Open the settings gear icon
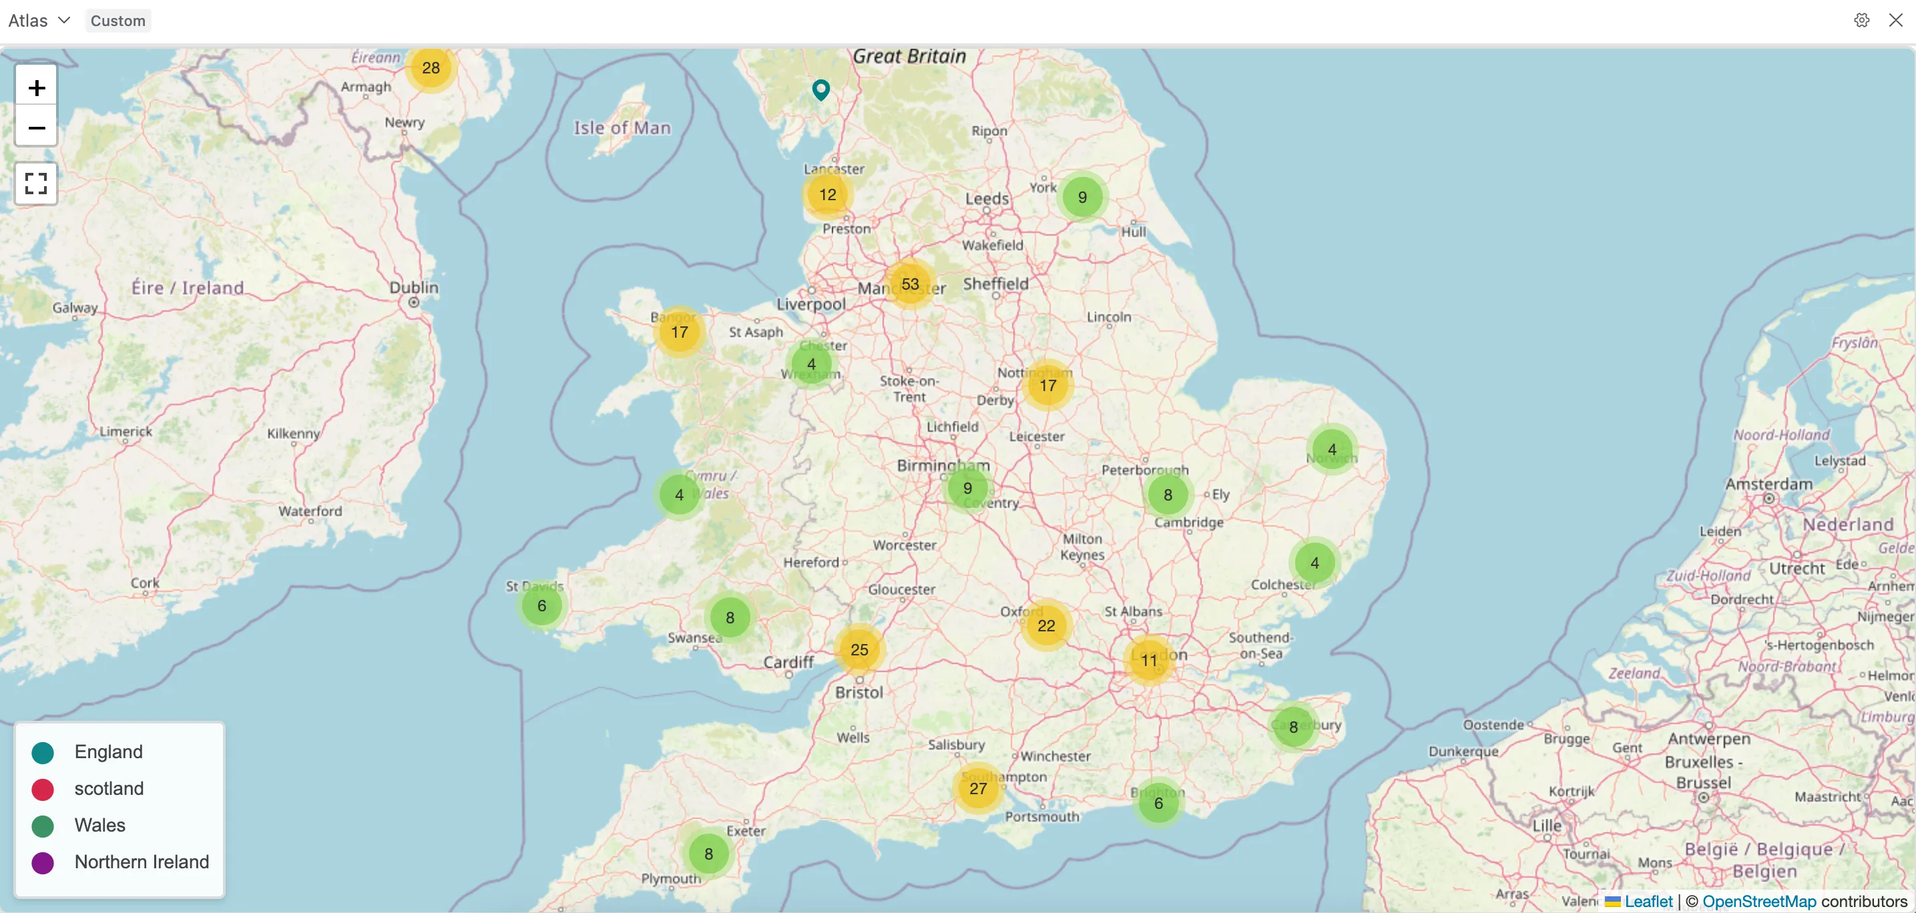The image size is (1916, 913). 1861,20
